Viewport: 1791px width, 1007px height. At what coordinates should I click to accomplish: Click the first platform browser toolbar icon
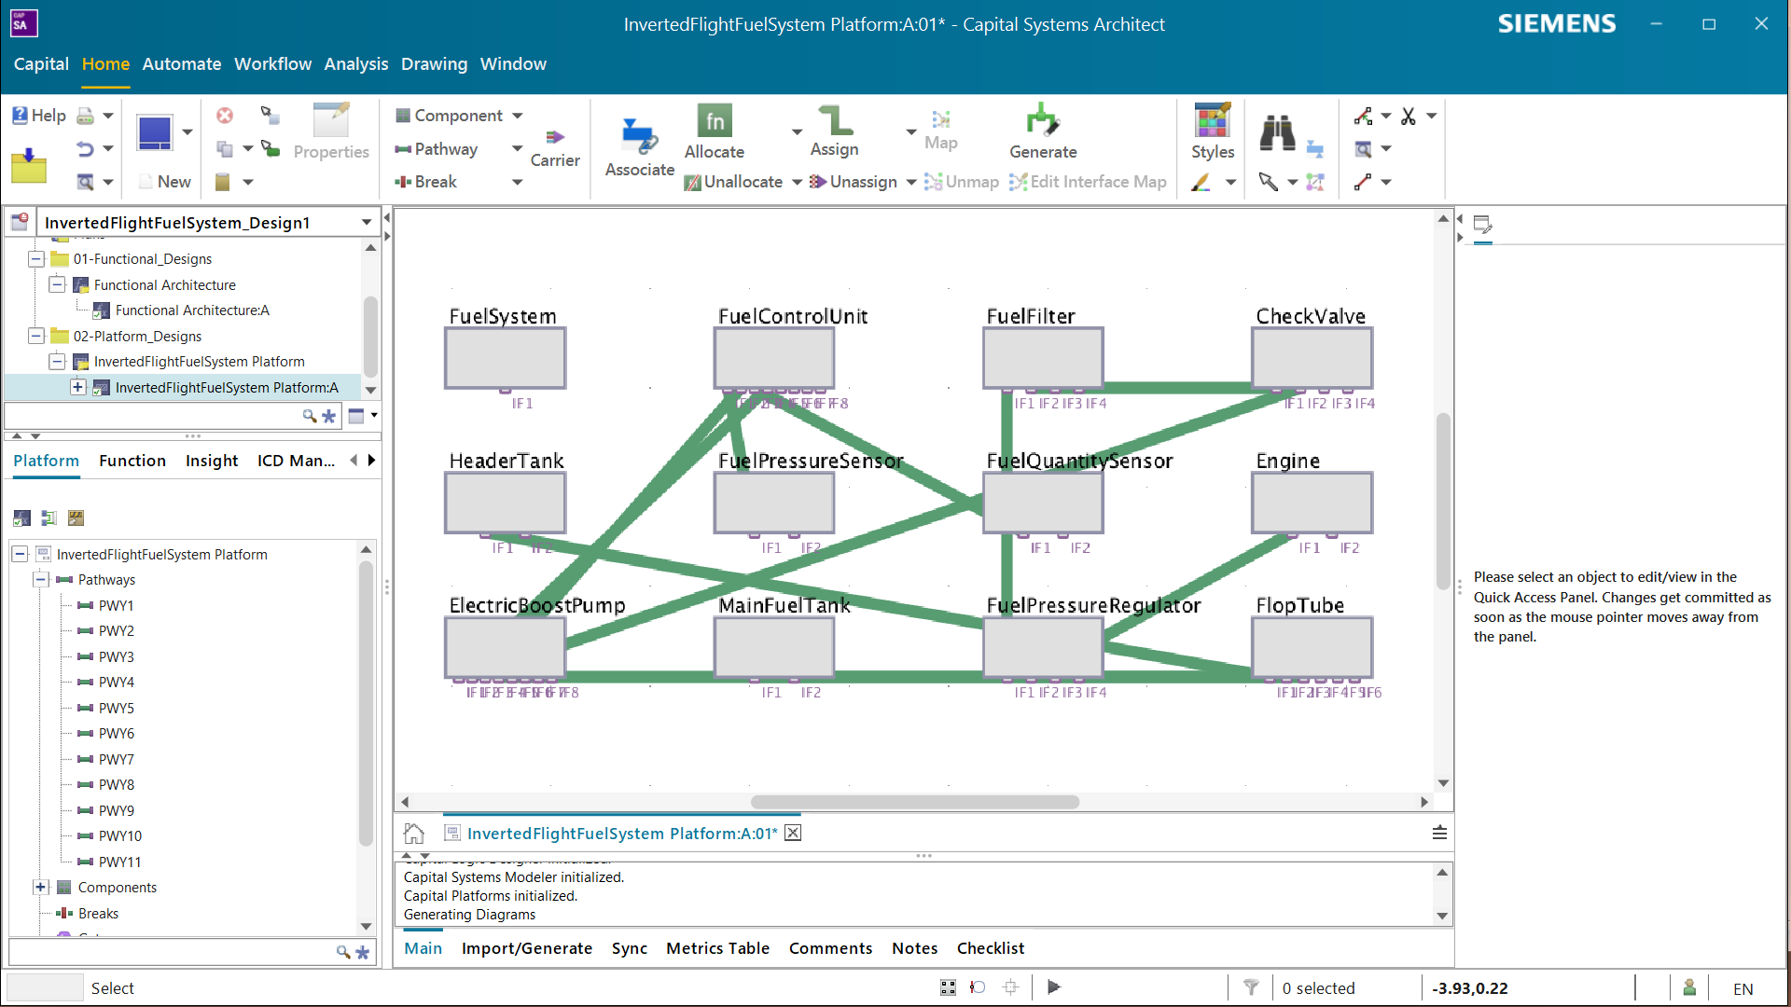click(22, 517)
